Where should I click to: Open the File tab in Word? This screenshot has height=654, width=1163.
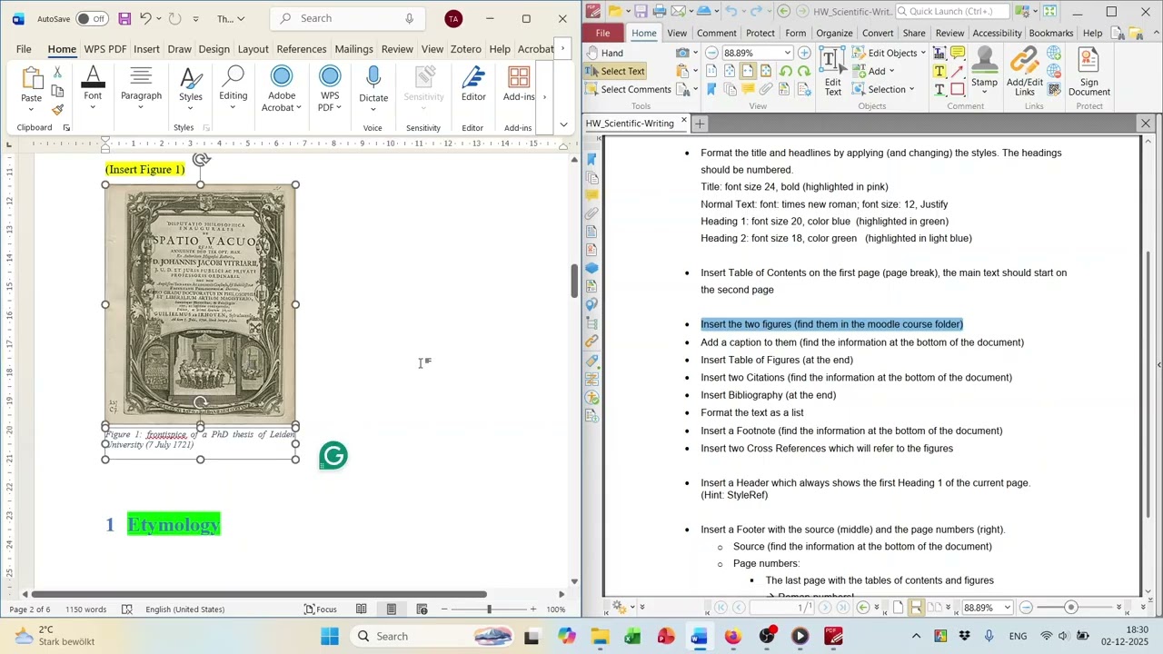coord(24,49)
